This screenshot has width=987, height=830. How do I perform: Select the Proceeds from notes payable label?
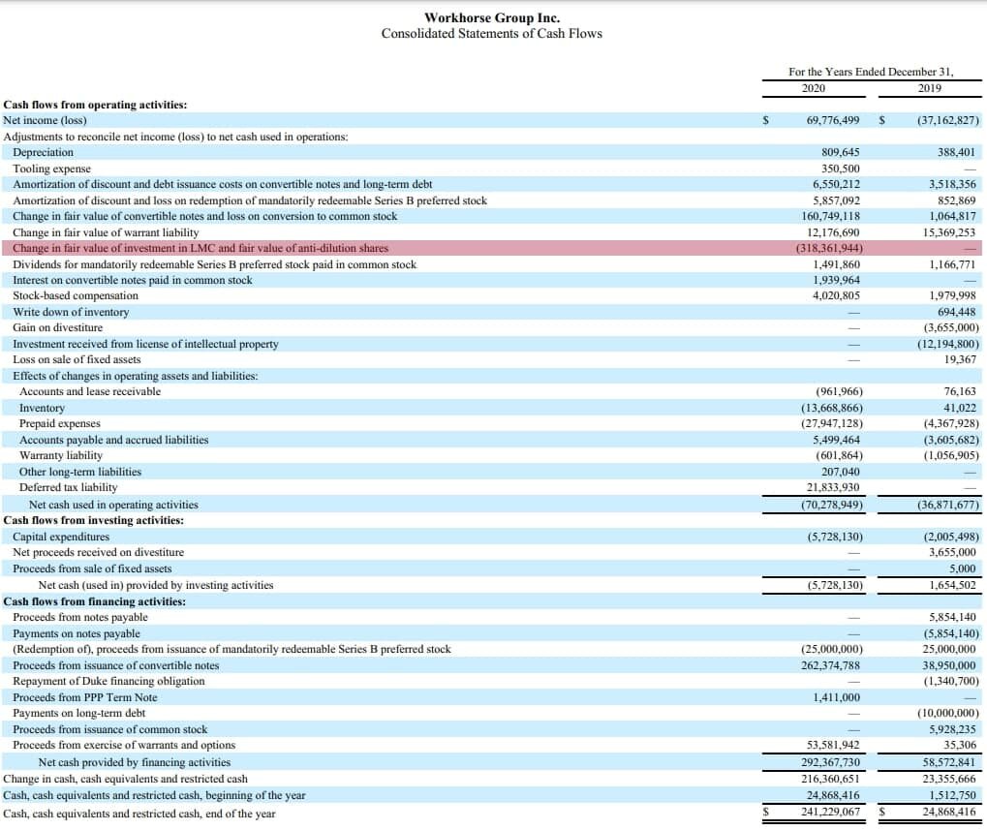click(x=80, y=617)
